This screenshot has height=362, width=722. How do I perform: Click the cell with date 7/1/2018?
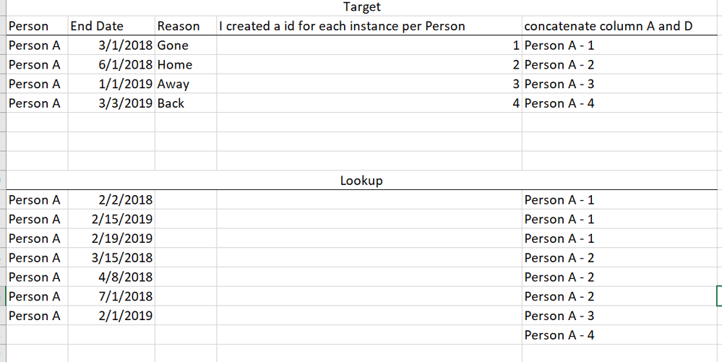125,297
